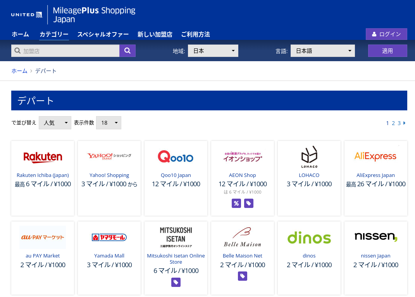Click the "12 マイル / ¥1000" Qoo10 rate

[x=176, y=184]
